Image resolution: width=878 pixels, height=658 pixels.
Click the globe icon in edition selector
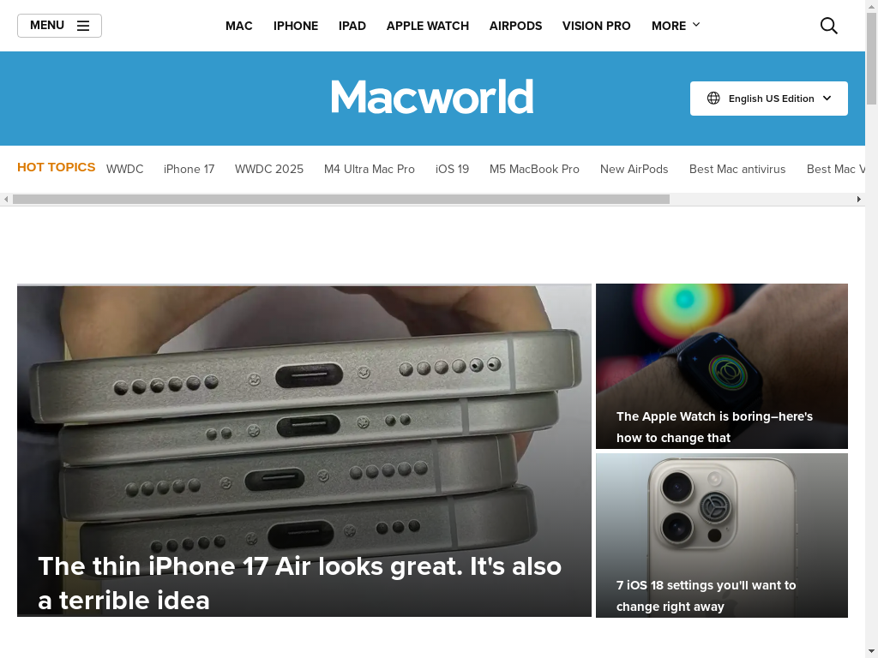click(x=713, y=99)
